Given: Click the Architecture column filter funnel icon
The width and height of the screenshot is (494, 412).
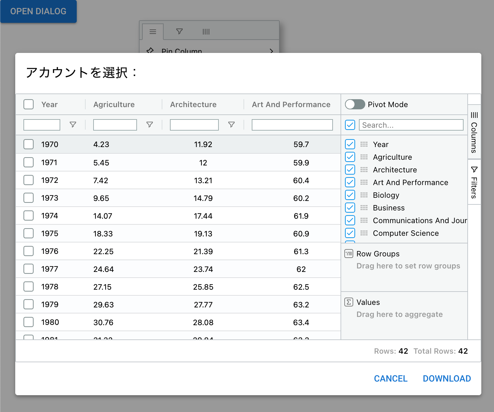Looking at the screenshot, I should click(x=231, y=125).
